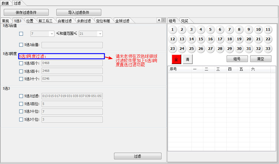
Task: Open the 余数过滤 tab
Action: (84, 21)
